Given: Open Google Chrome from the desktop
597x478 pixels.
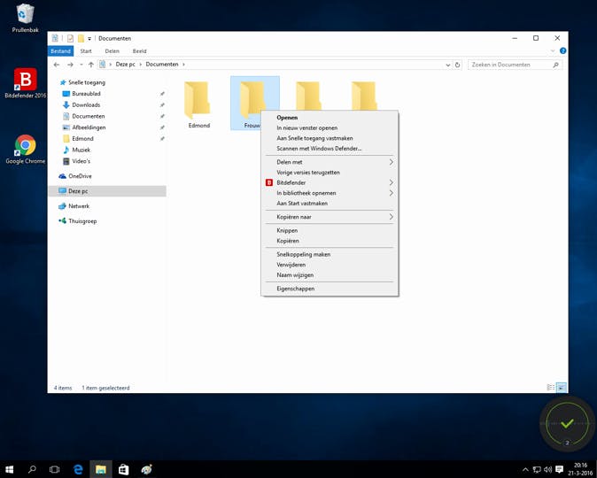Looking at the screenshot, I should (x=25, y=146).
